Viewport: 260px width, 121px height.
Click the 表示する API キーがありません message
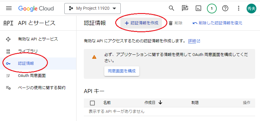[116, 112]
